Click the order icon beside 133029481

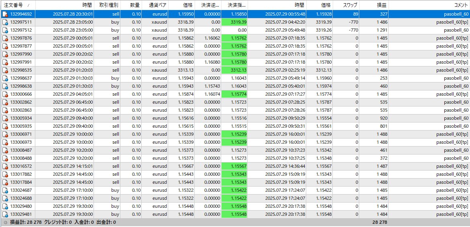click(x=5, y=215)
